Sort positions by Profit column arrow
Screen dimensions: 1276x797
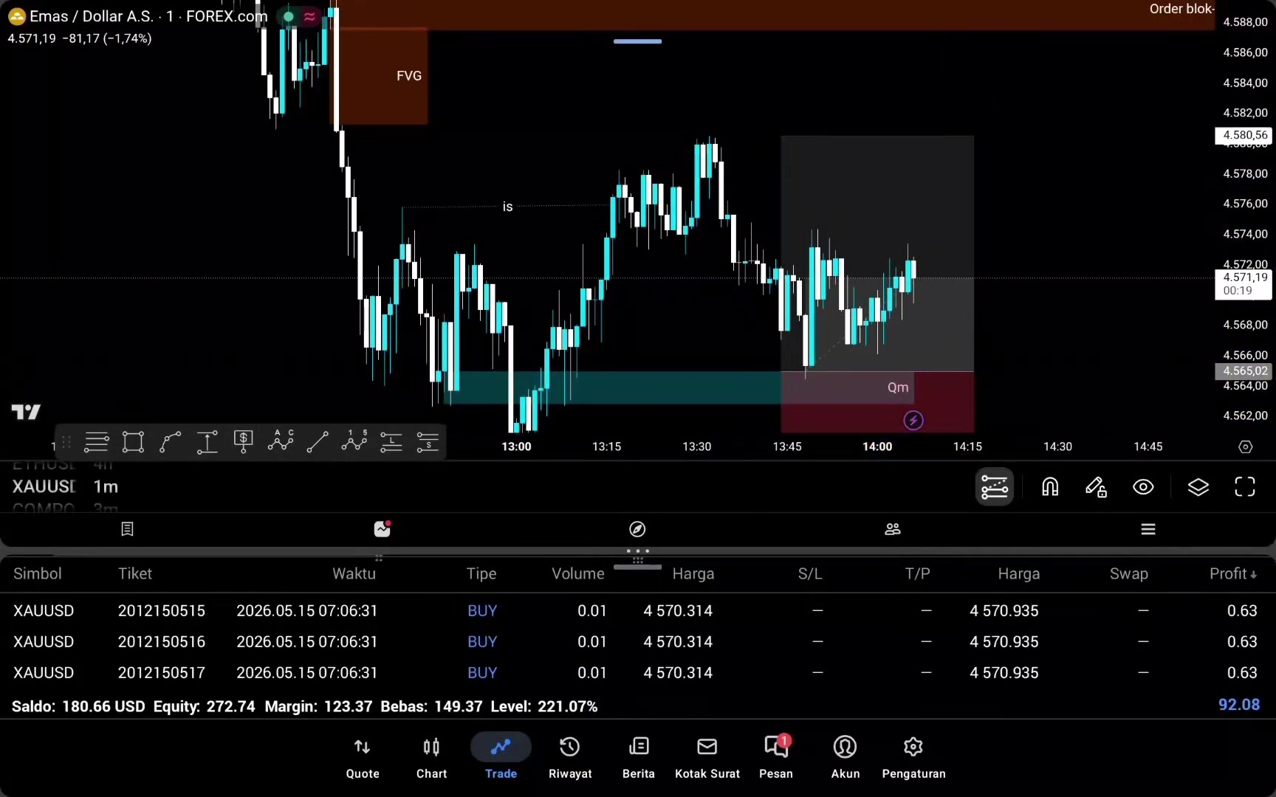[1254, 574]
